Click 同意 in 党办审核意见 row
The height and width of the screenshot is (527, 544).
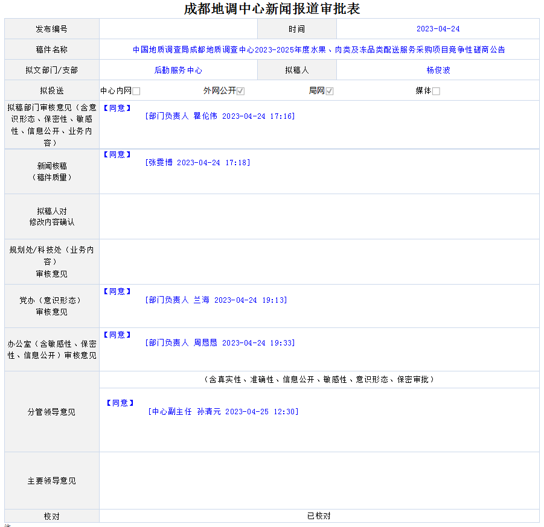click(x=117, y=291)
